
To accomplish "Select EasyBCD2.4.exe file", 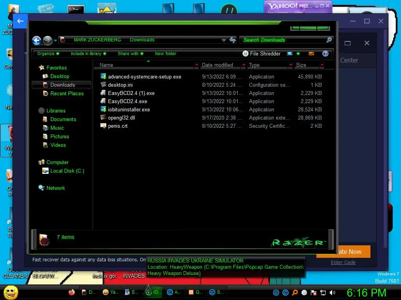I will coord(127,101).
